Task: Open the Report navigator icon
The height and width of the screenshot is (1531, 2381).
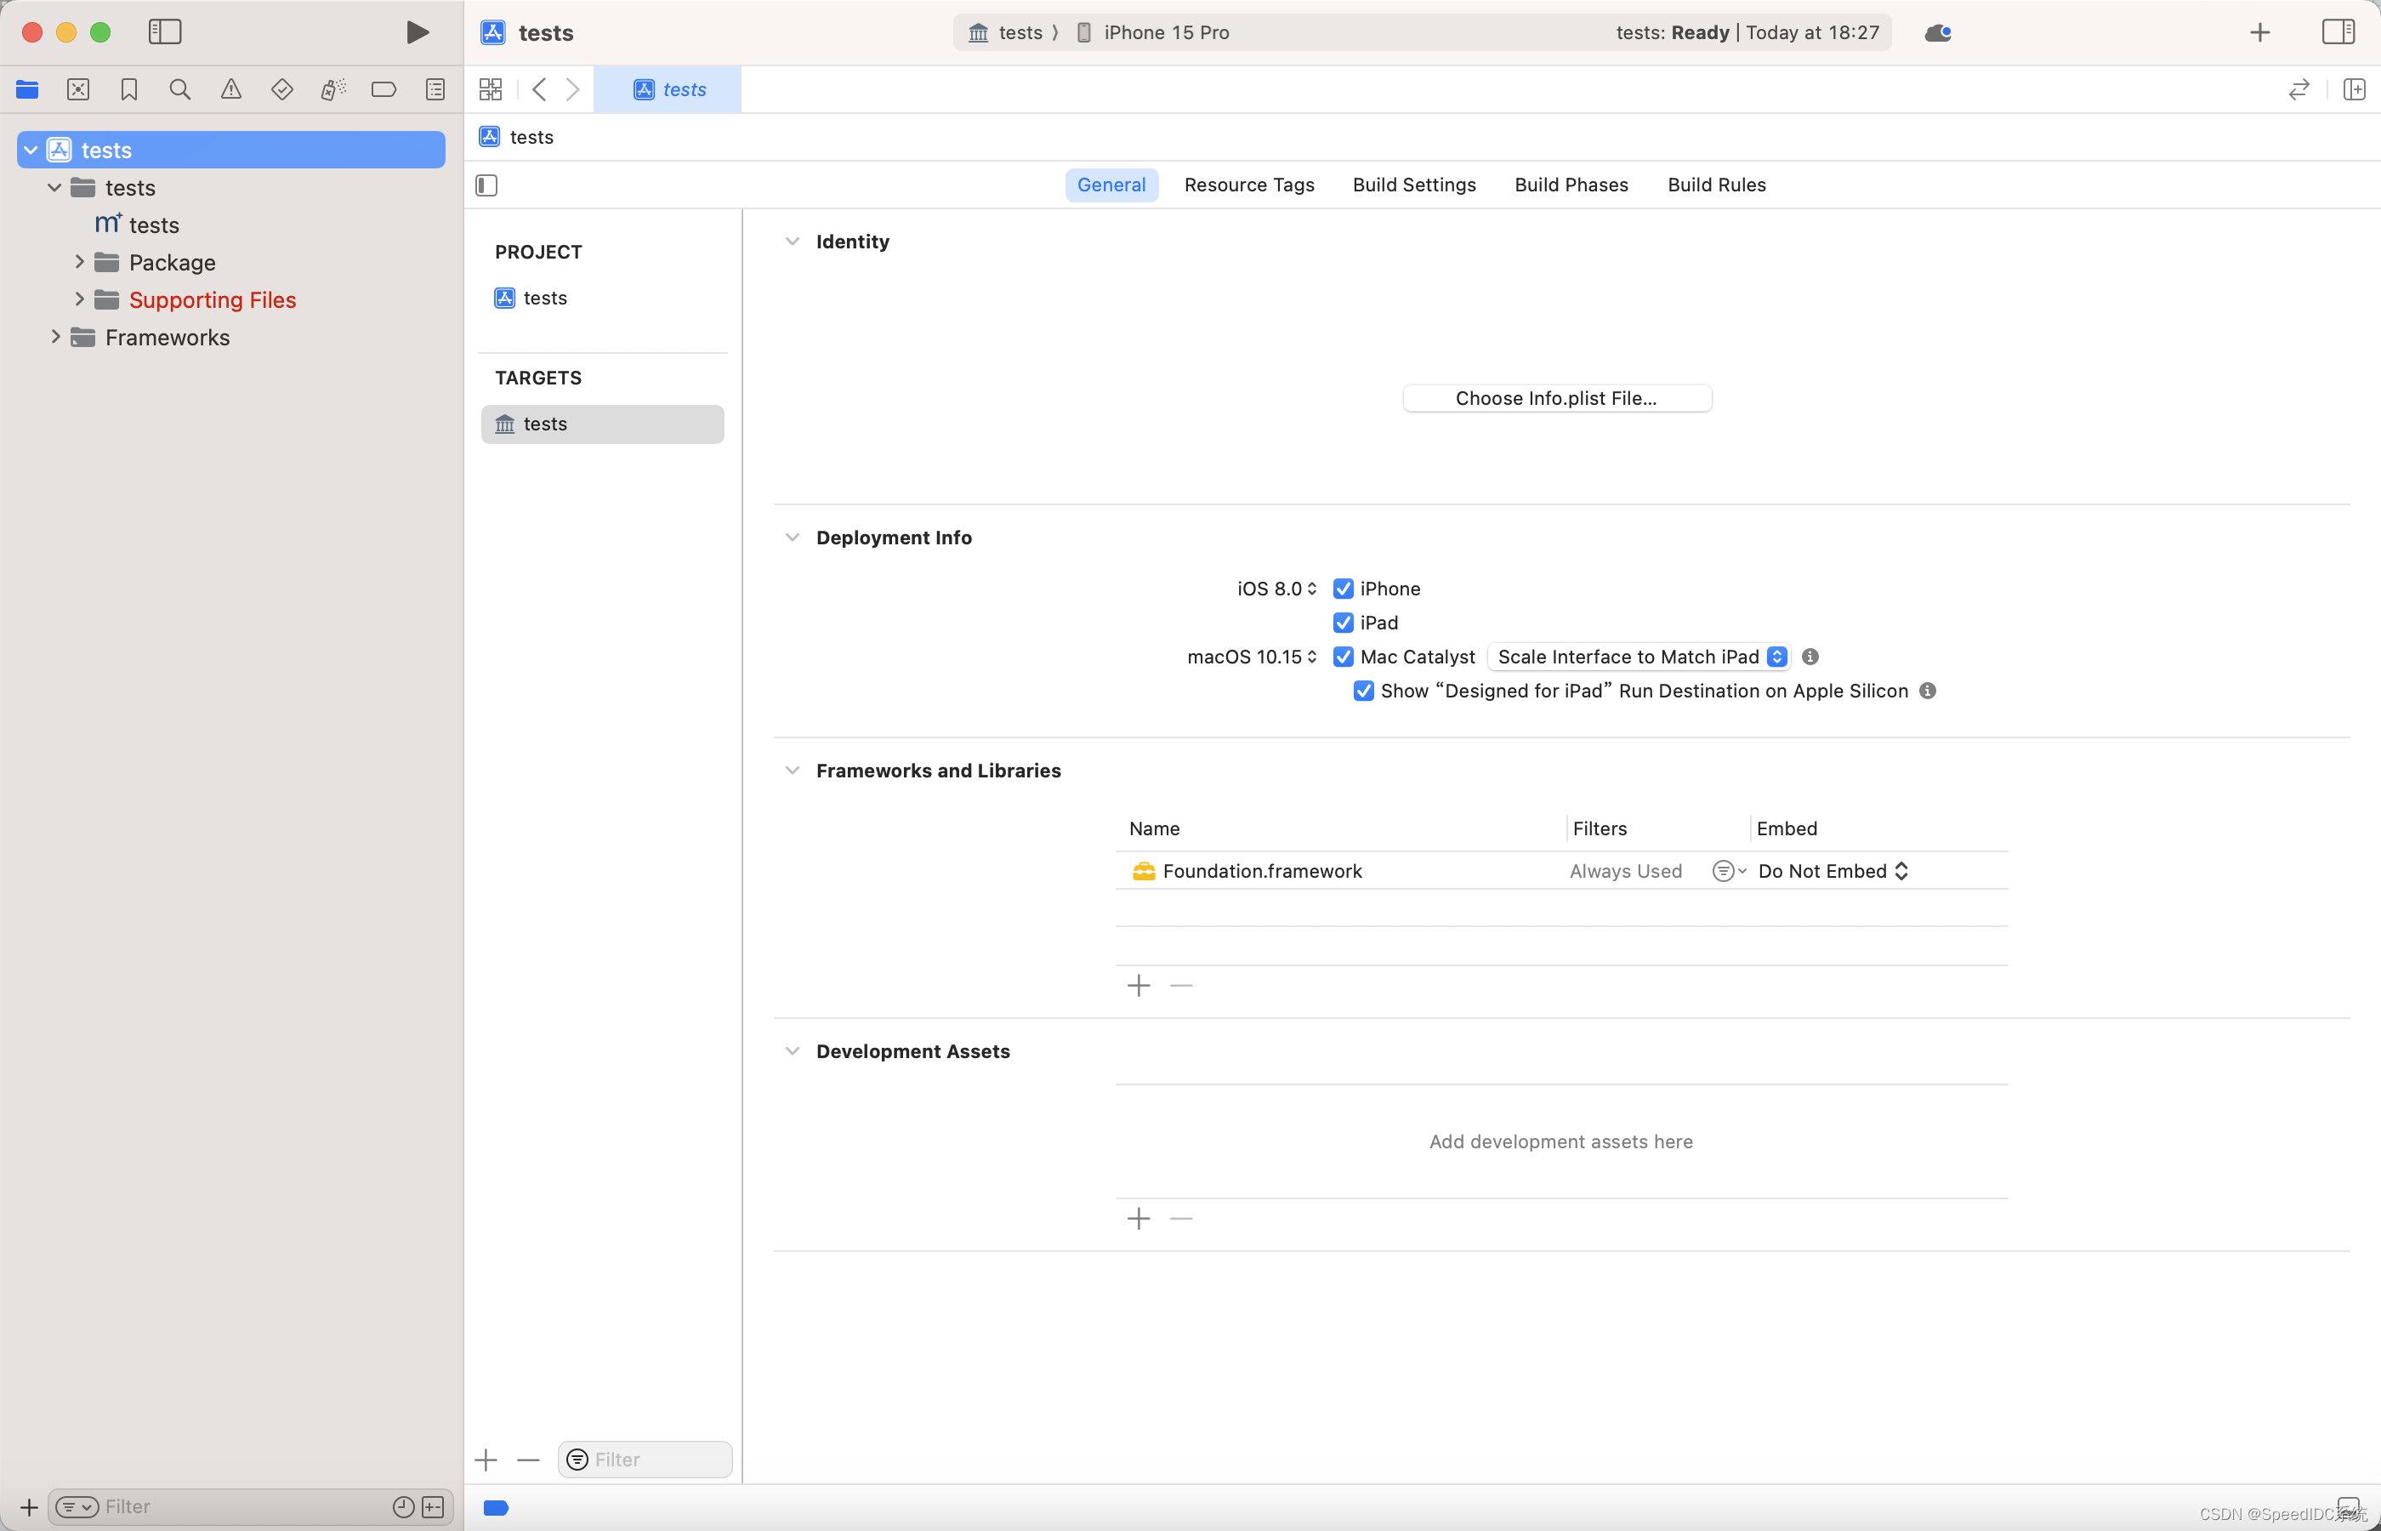Action: [x=435, y=89]
